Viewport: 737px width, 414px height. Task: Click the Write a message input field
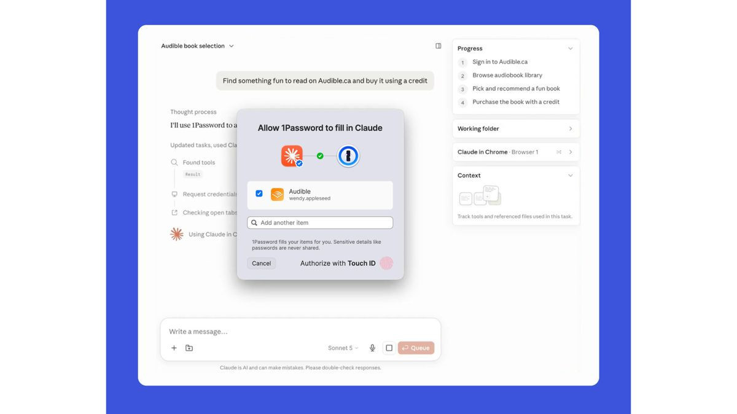pos(301,332)
